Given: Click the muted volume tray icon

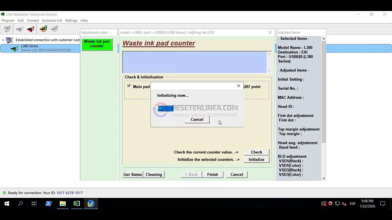Looking at the screenshot, I should tap(344, 204).
